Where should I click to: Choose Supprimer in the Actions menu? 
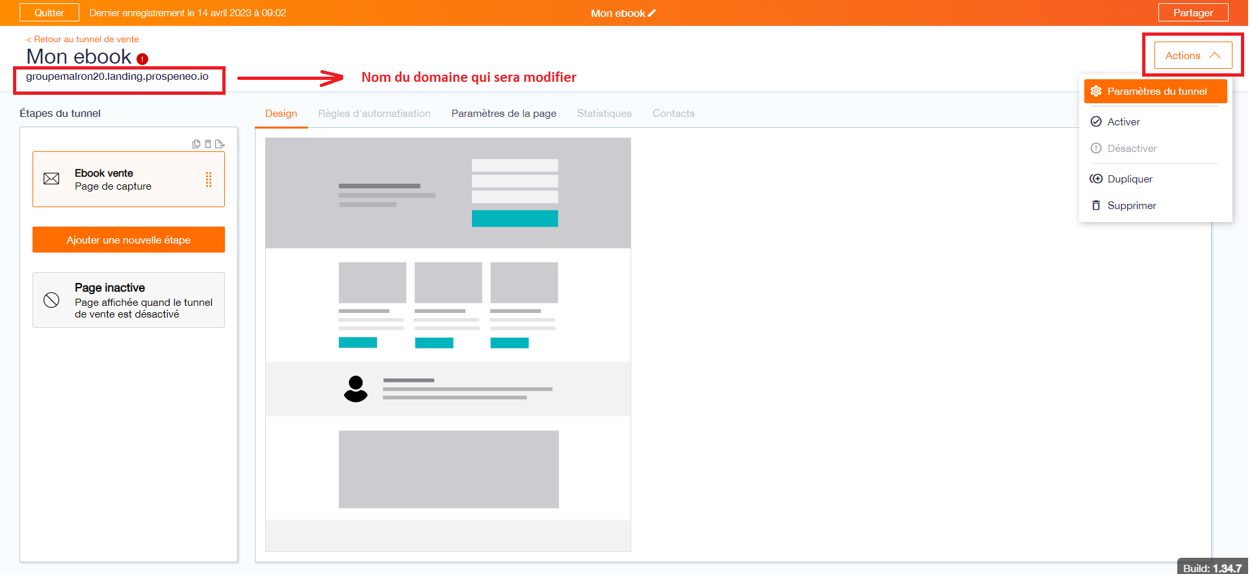click(x=1156, y=205)
